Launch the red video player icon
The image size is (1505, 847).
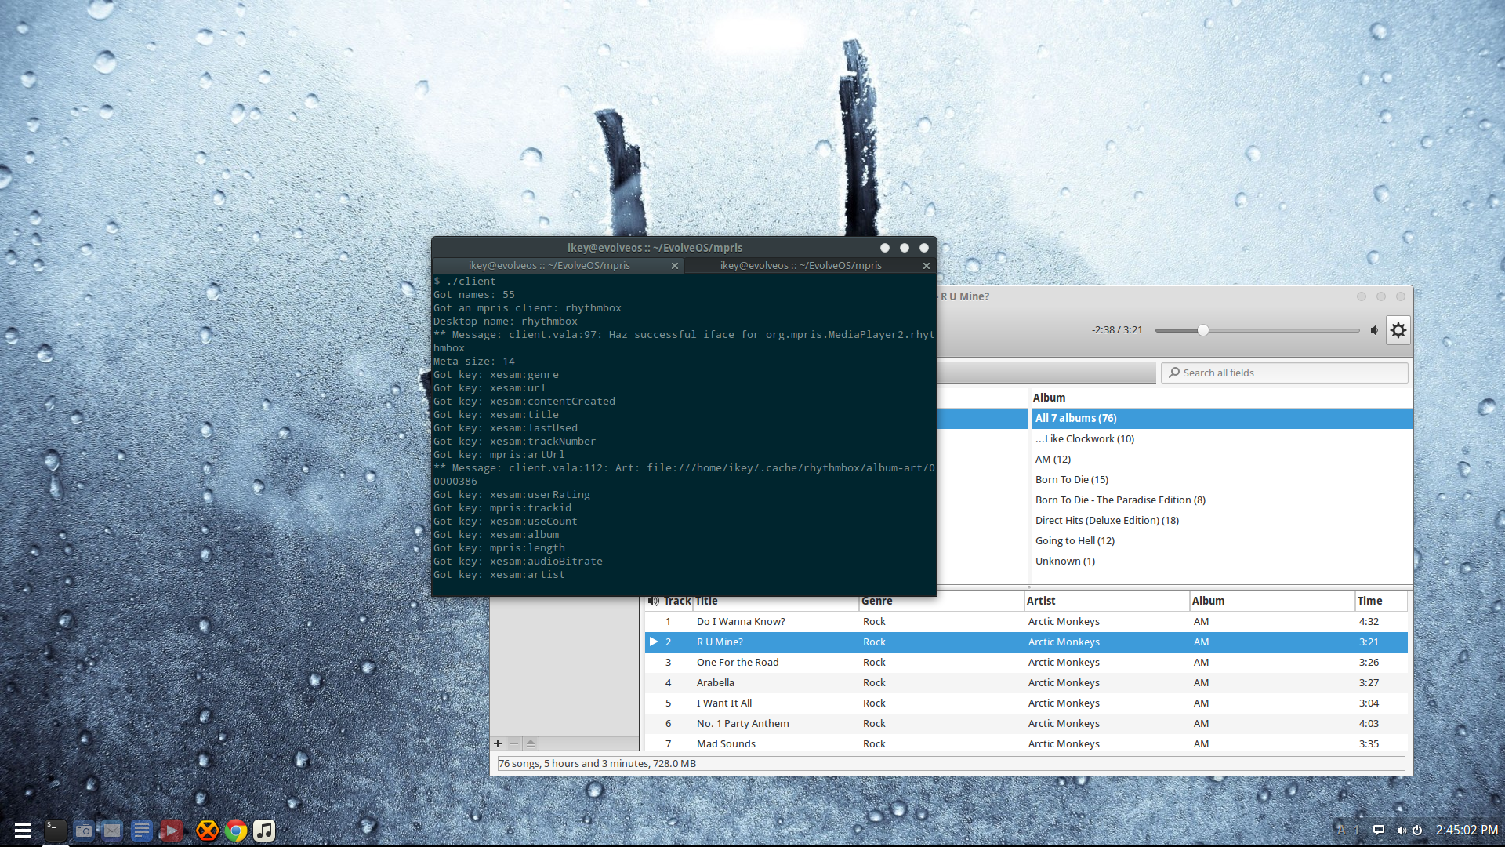[172, 830]
